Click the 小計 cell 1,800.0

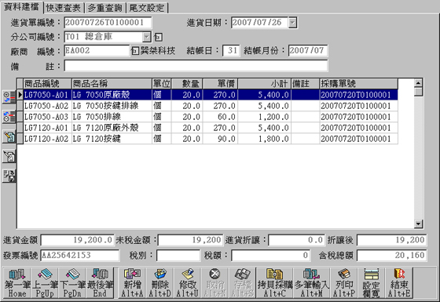[x=264, y=139]
